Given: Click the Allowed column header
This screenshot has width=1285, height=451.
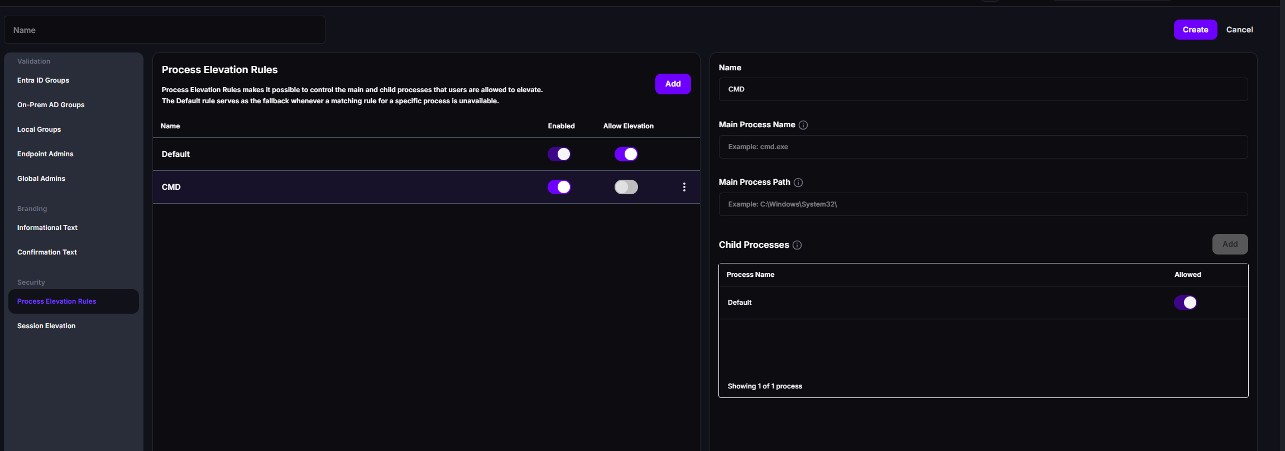Looking at the screenshot, I should point(1187,275).
